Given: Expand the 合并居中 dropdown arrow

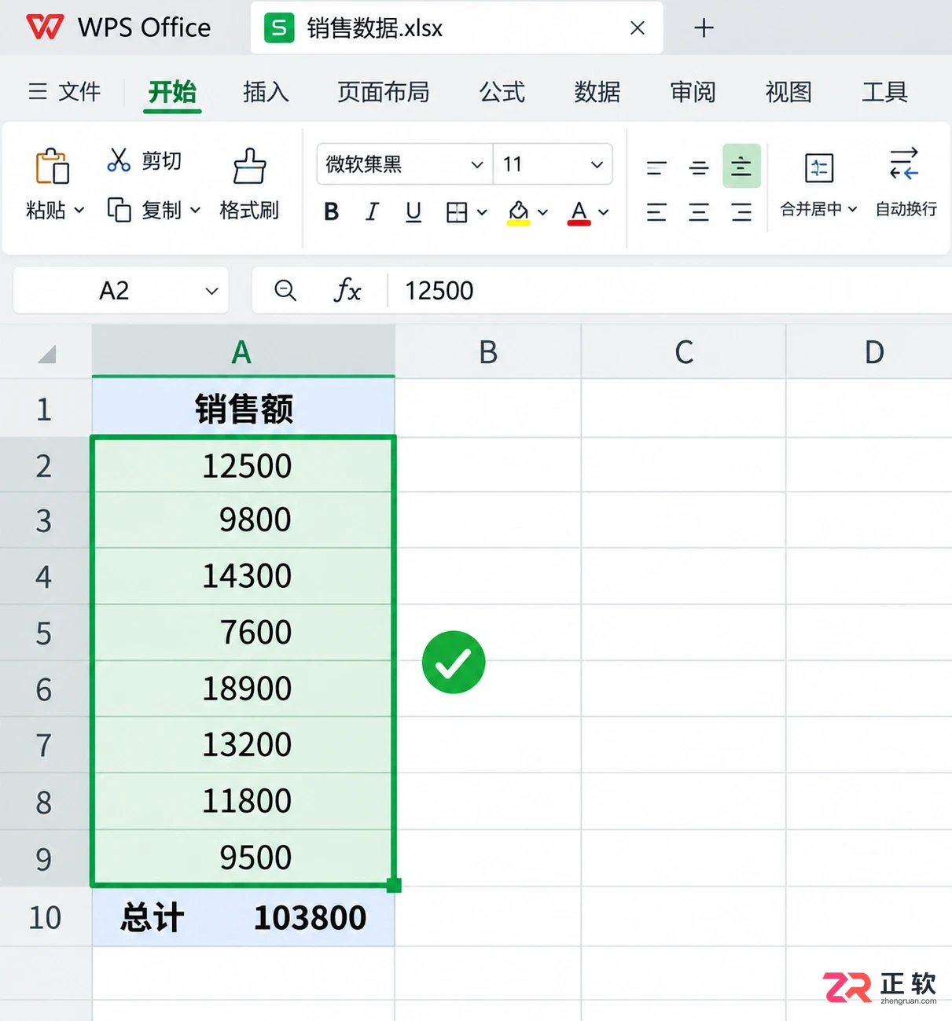Looking at the screenshot, I should click(853, 209).
